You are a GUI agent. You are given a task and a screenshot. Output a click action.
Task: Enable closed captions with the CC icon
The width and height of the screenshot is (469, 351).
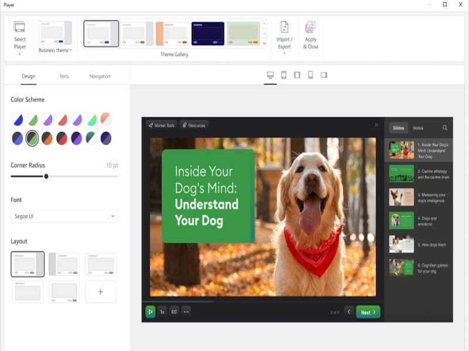[x=175, y=312]
